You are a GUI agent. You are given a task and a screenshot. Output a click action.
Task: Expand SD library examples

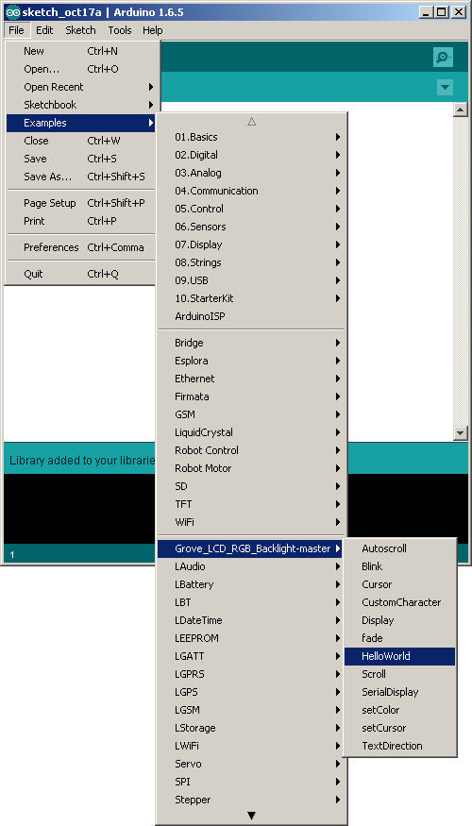(251, 486)
